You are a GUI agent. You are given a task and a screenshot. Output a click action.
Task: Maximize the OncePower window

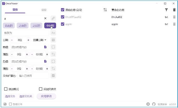165,3
